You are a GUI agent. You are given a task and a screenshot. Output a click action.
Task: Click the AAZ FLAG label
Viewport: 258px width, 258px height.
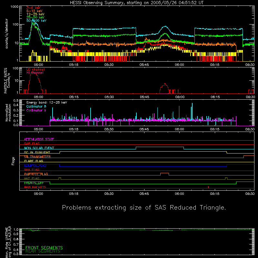[x=32, y=178]
